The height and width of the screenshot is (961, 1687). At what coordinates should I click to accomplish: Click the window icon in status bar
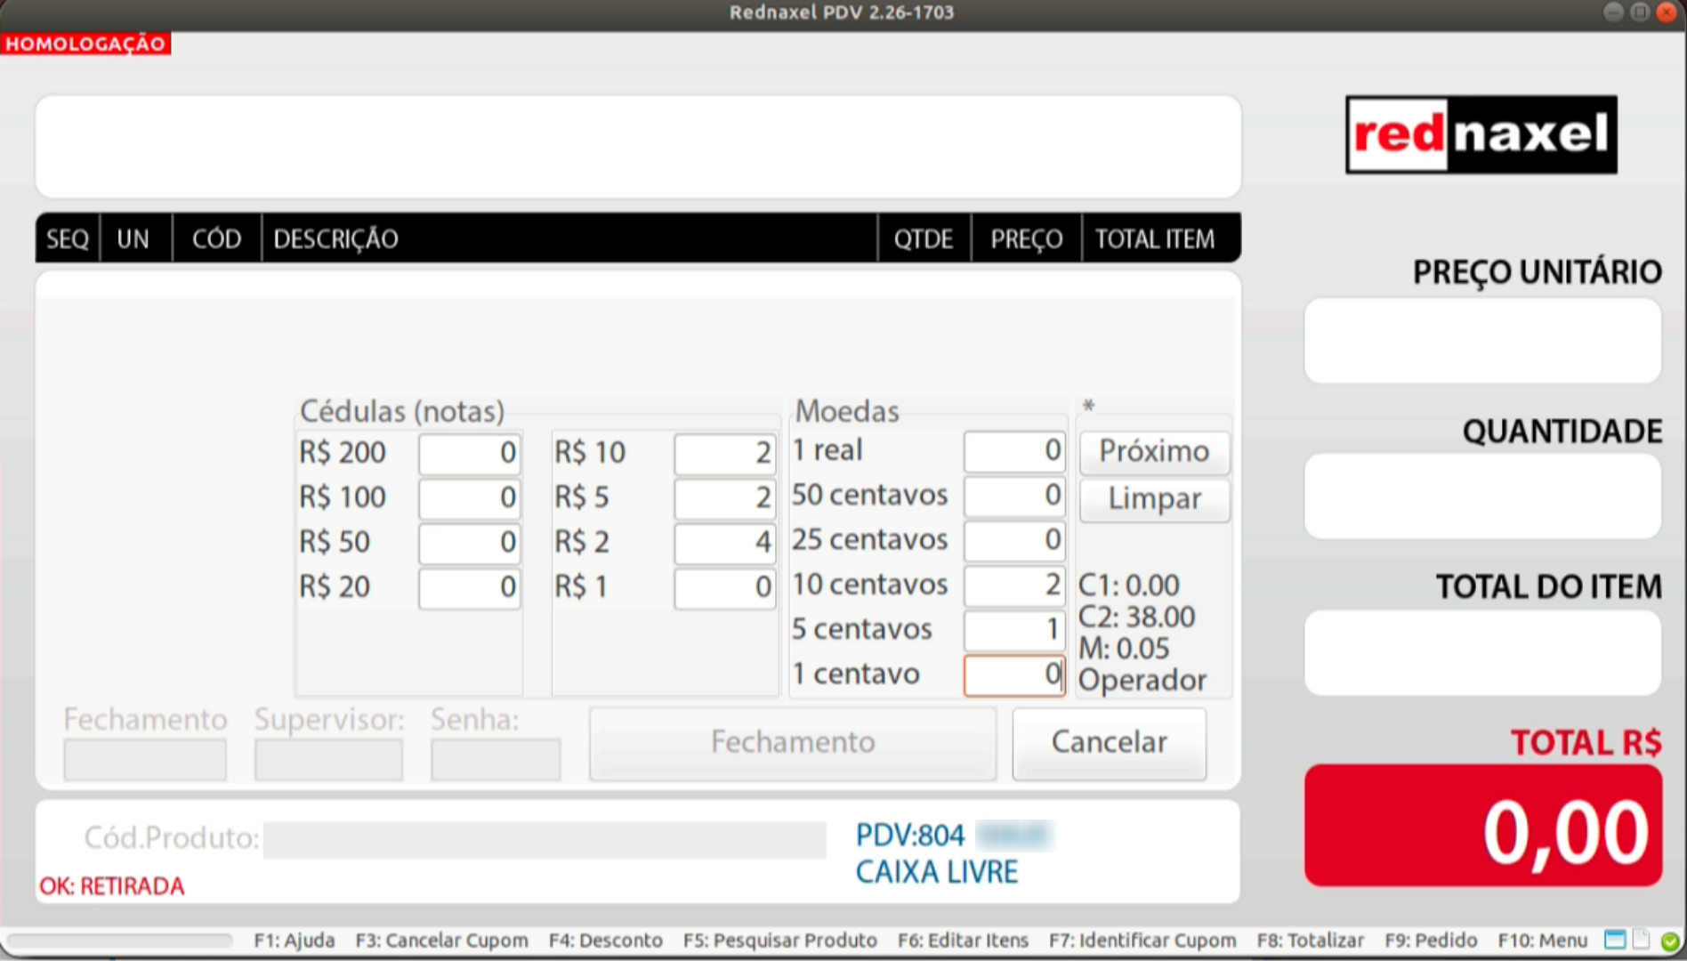point(1615,940)
